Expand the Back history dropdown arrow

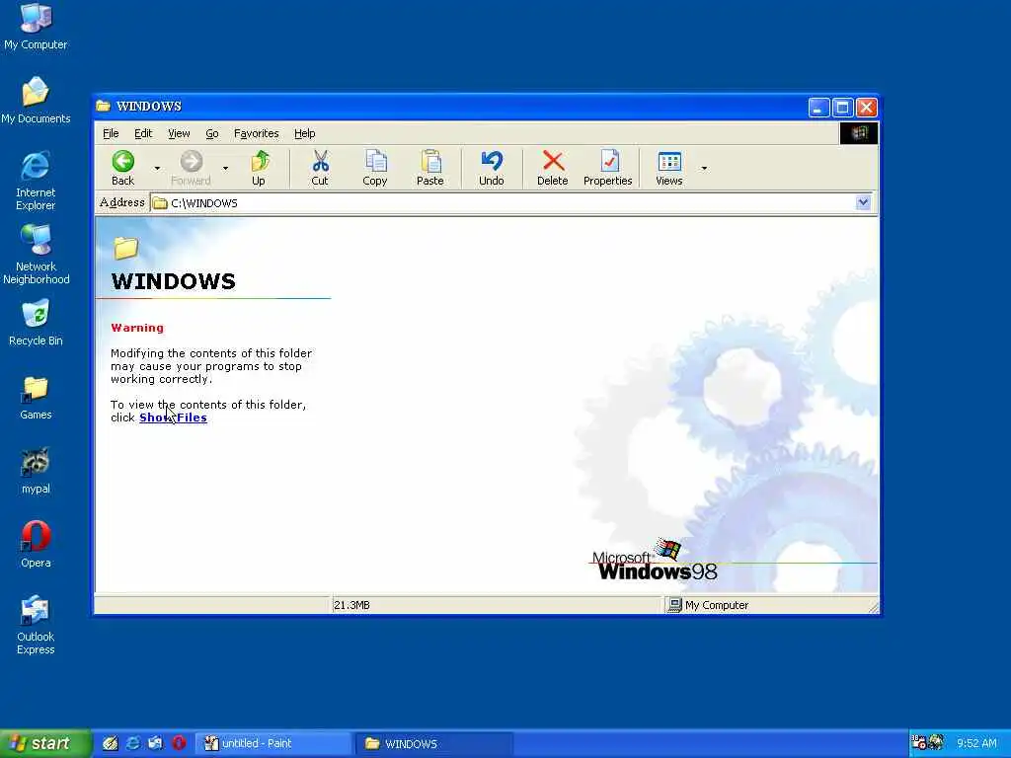(x=157, y=168)
